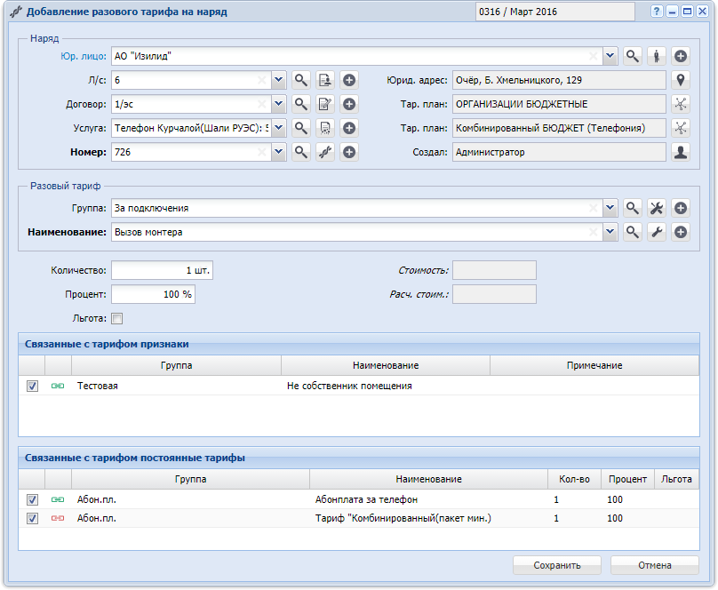Expand the Юр. лицо dropdown
The image size is (718, 590).
(x=610, y=56)
